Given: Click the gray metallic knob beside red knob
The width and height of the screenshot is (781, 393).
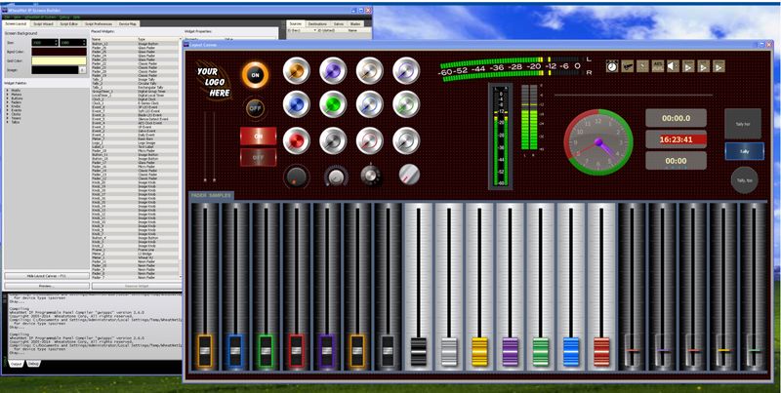Looking at the screenshot, I should (x=333, y=140).
